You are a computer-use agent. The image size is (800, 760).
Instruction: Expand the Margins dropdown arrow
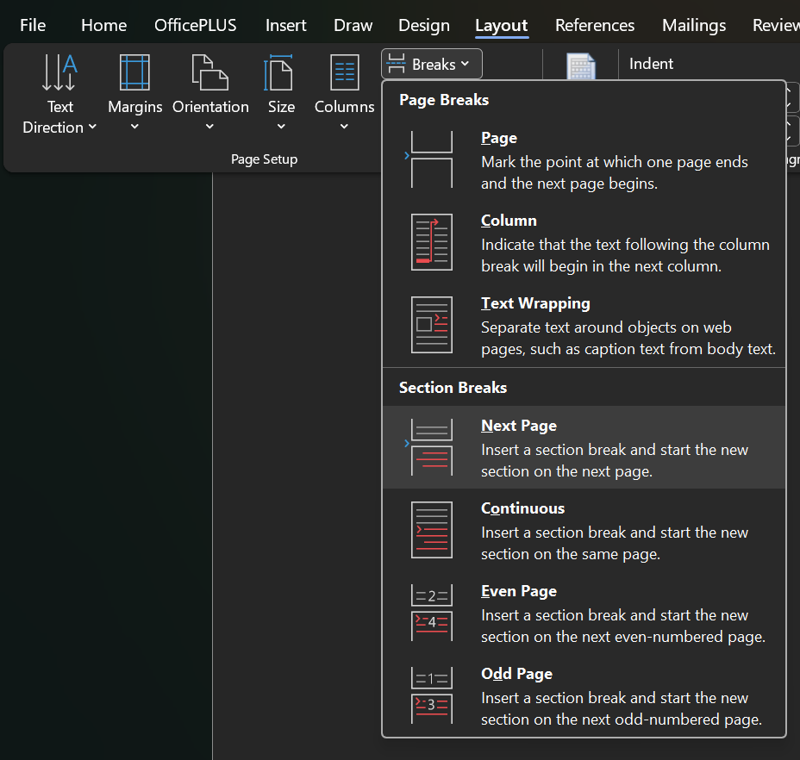(134, 128)
